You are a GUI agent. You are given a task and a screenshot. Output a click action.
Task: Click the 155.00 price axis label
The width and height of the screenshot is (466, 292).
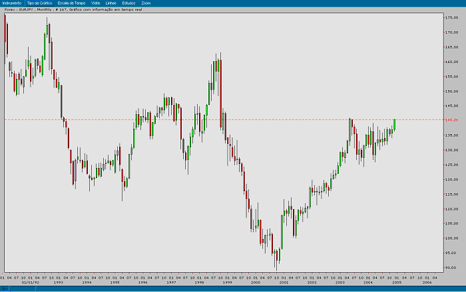(452, 76)
